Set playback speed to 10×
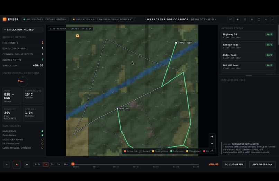 tap(66, 164)
